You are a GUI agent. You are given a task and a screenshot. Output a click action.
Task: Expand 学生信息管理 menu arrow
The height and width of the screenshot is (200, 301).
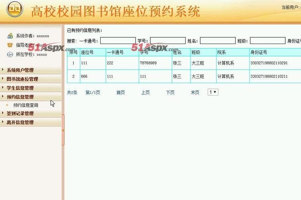click(3, 88)
